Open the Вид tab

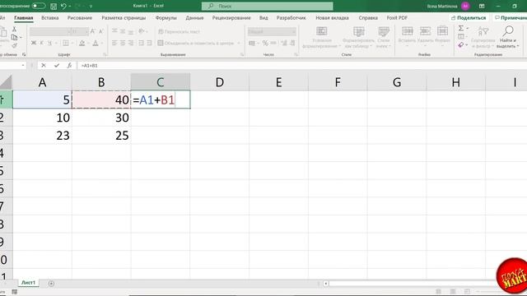263,18
